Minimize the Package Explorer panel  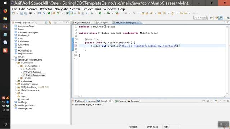coord(64,22)
